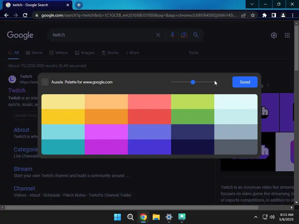The width and height of the screenshot is (299, 224).
Task: Start voice search with the microphone
Action: tap(172, 35)
